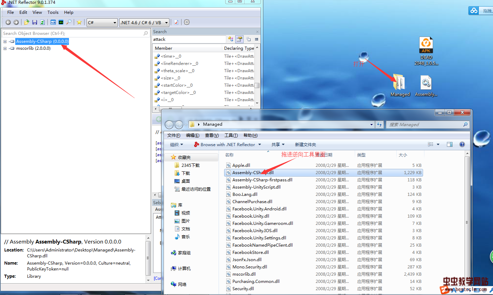Toggle the preview pane icon in Explorer
The height and width of the screenshot is (295, 493).
450,144
